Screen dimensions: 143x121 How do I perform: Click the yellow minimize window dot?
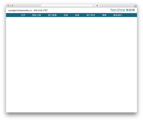pos(10,5)
